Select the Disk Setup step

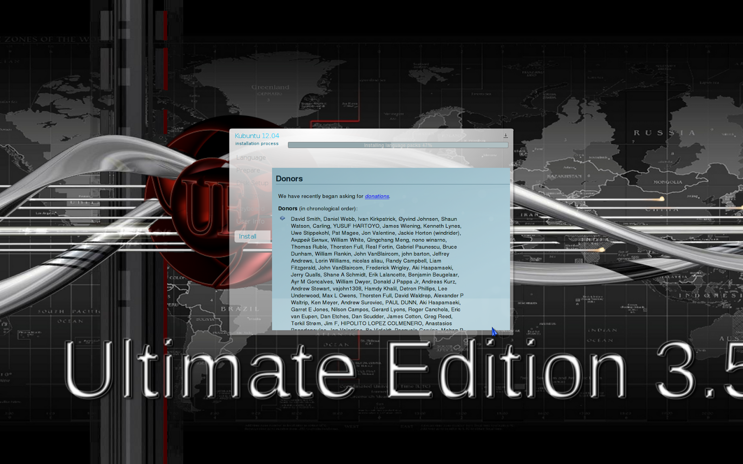(x=252, y=183)
